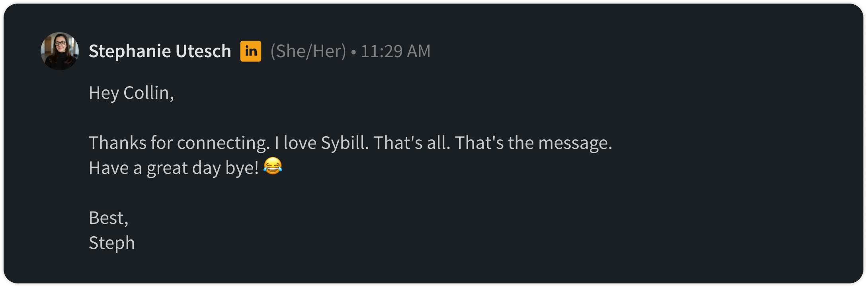
Task: Click the laughing-crying emoji in the message
Action: coord(273,166)
